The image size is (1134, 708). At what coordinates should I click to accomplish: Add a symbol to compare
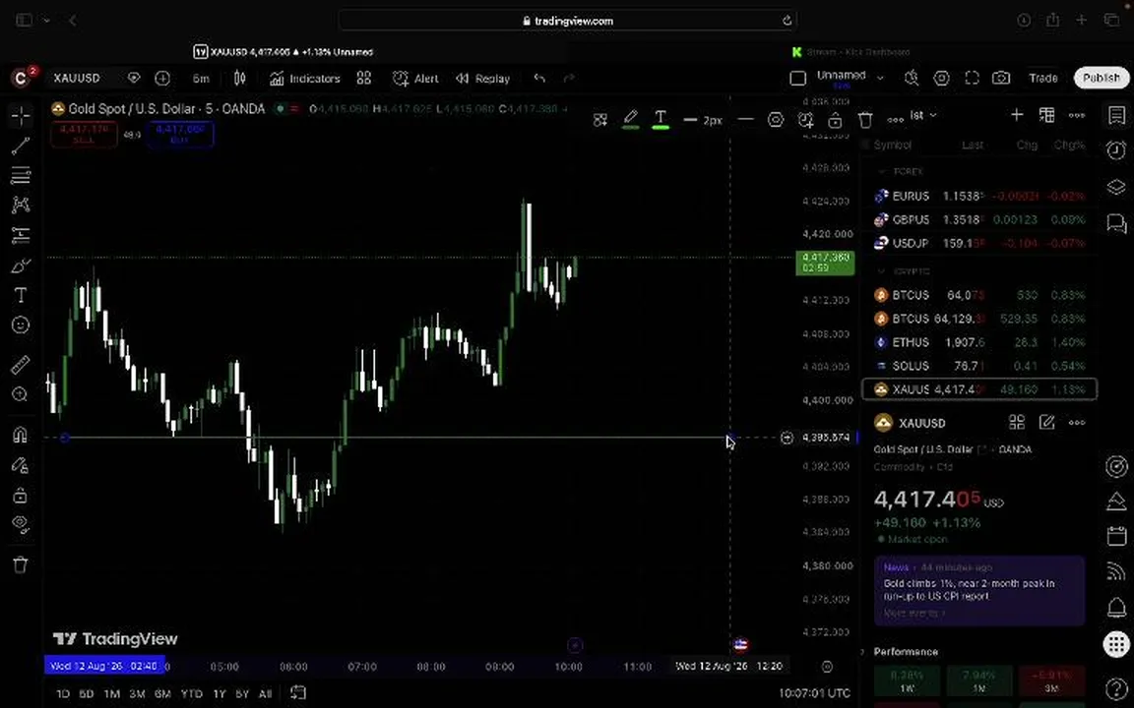click(x=162, y=78)
